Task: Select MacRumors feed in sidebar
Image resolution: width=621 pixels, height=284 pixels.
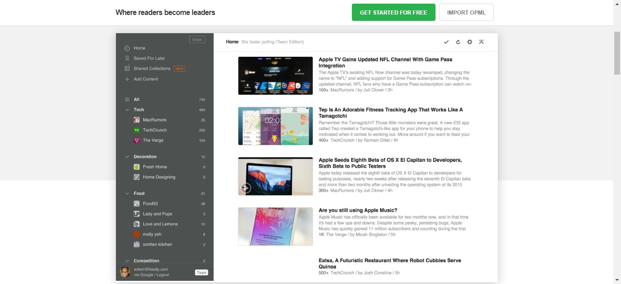Action: pos(155,120)
